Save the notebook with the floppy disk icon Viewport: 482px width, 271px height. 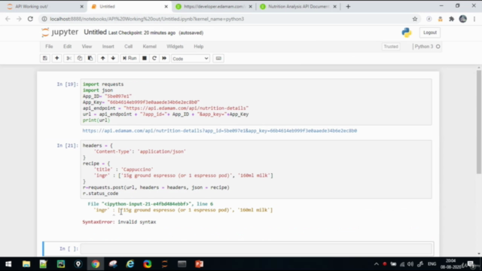point(45,59)
